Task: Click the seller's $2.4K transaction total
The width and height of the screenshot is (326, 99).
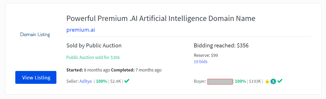Action: click(115, 81)
